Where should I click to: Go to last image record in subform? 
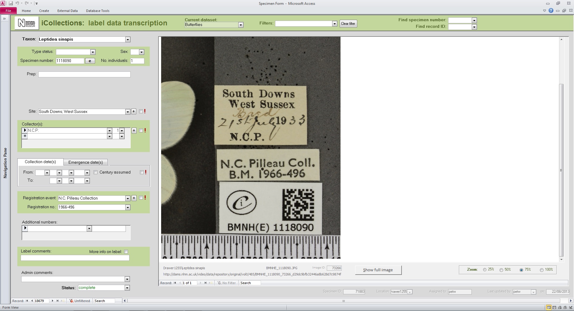206,283
